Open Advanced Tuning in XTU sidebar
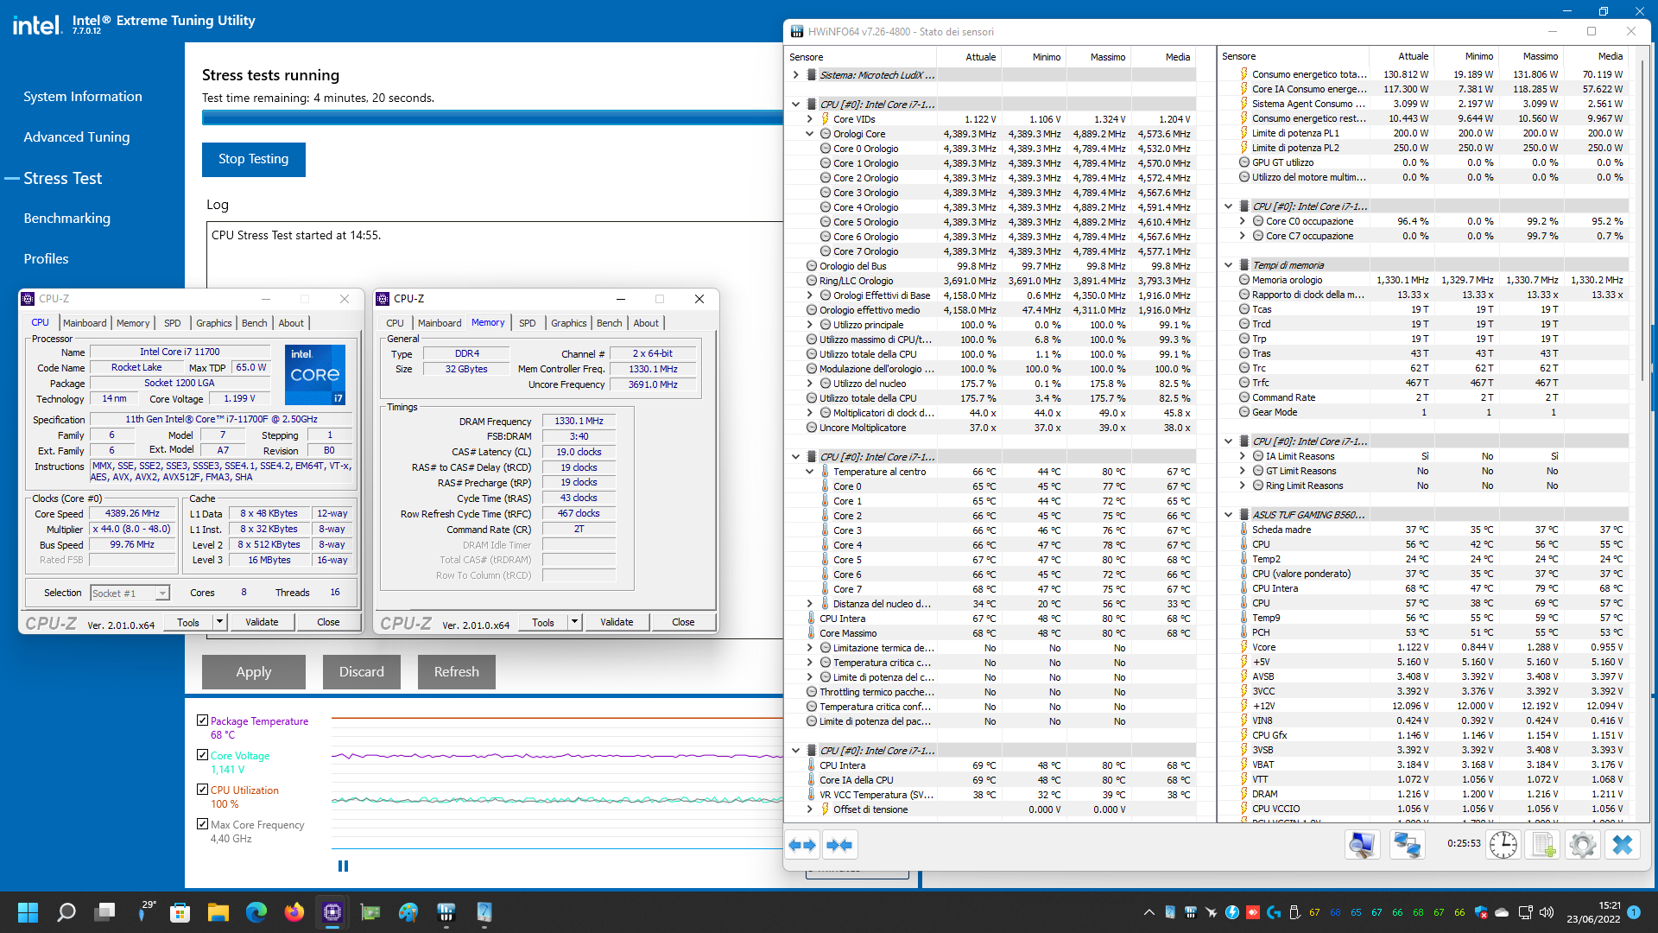The image size is (1658, 933). [x=77, y=136]
